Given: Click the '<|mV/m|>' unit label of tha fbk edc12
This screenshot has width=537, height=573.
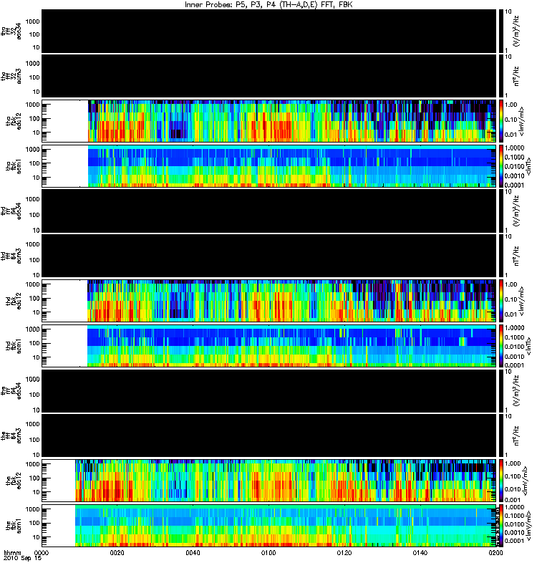Looking at the screenshot, I should click(522, 122).
